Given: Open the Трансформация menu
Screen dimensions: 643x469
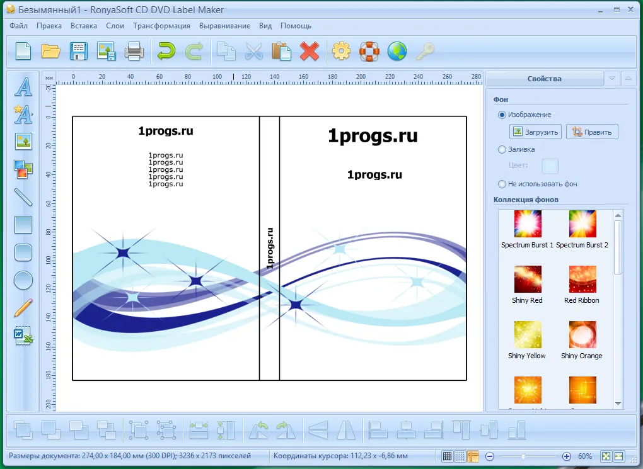Looking at the screenshot, I should pyautogui.click(x=161, y=26).
